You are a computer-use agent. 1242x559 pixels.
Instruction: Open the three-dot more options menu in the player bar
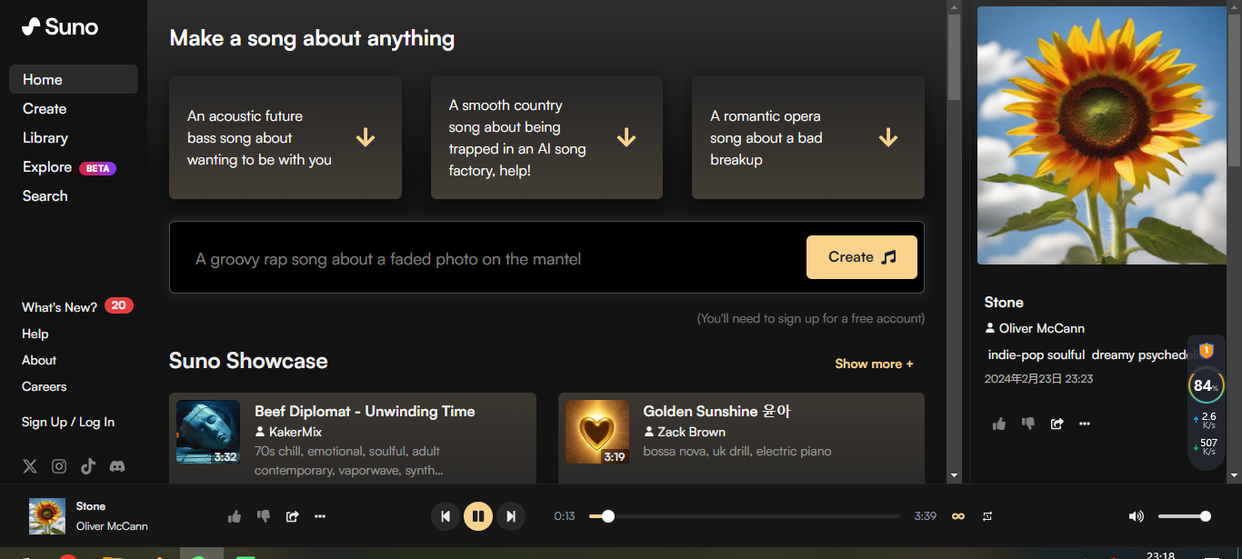(x=320, y=516)
